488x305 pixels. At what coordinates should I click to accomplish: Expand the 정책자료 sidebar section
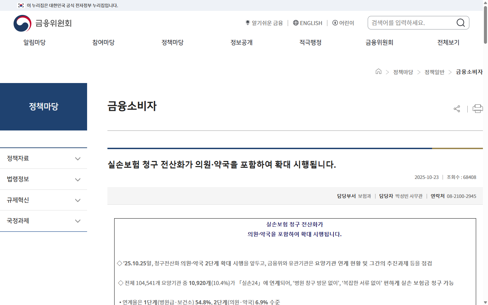click(x=43, y=158)
